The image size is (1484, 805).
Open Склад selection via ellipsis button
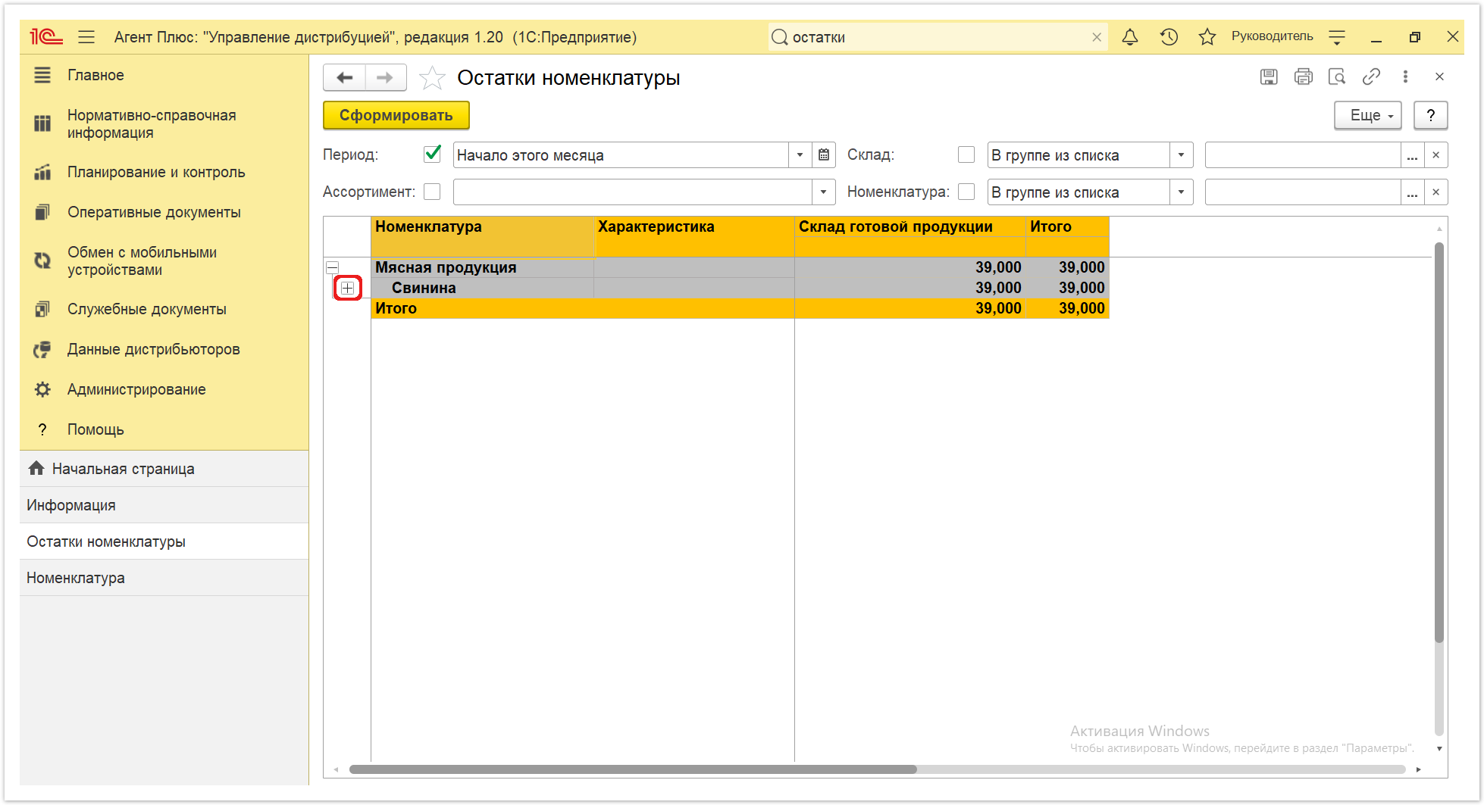1412,155
